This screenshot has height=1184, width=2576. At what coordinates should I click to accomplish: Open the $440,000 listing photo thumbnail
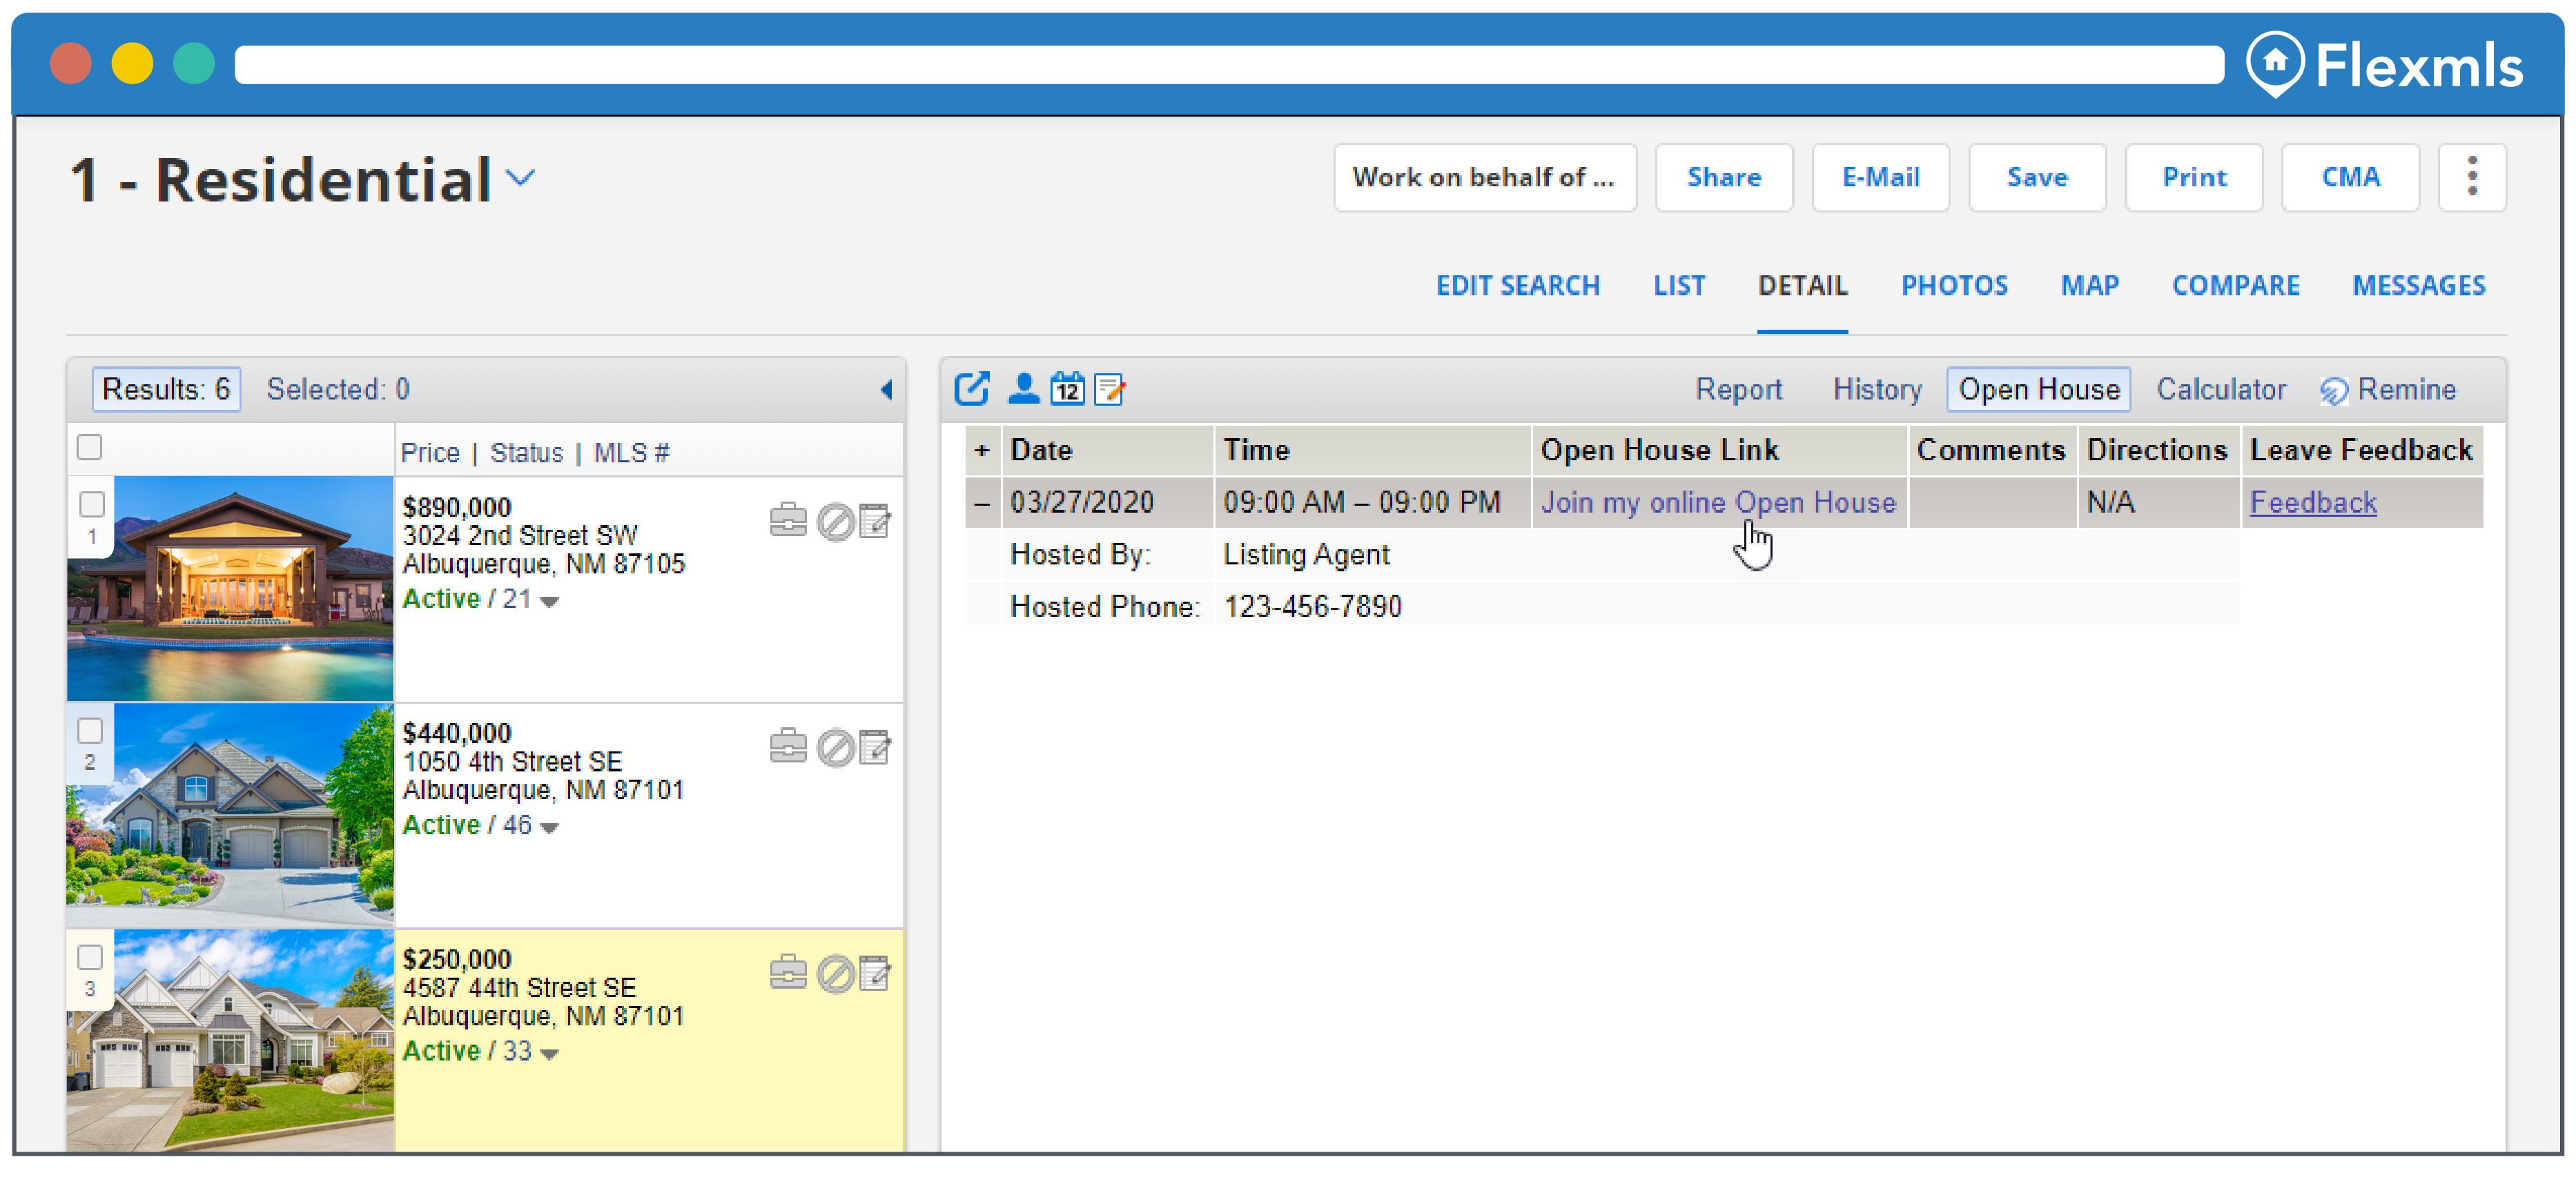click(x=230, y=815)
